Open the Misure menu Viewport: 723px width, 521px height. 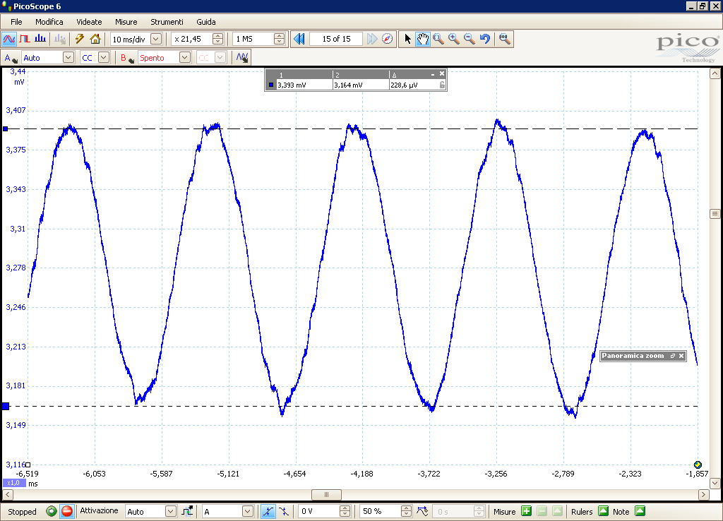[126, 22]
